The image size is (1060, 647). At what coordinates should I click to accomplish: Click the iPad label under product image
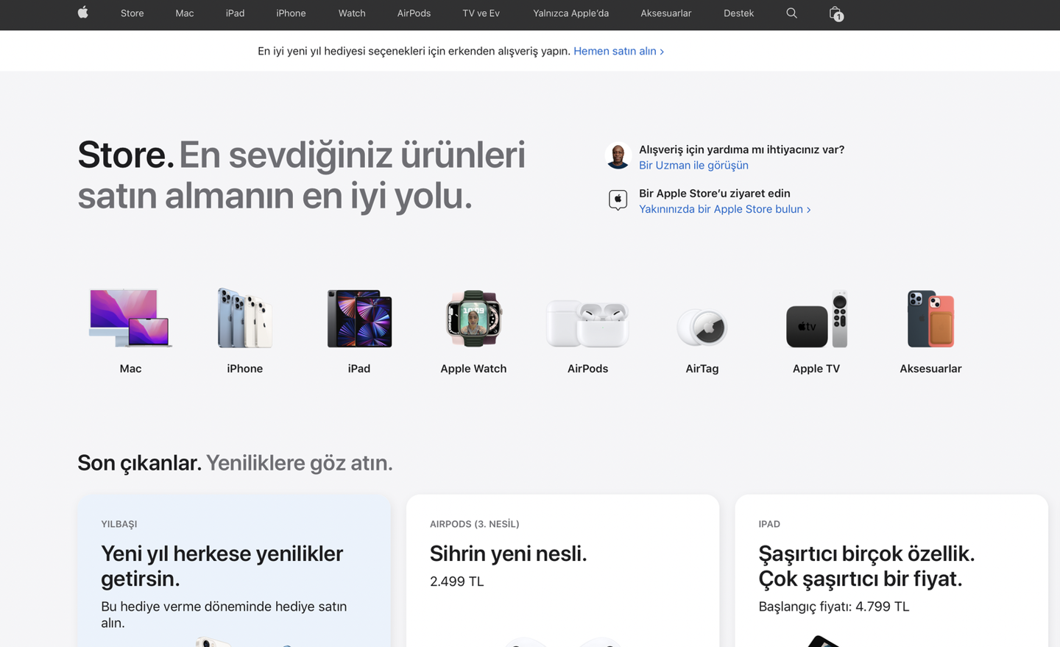(x=359, y=368)
